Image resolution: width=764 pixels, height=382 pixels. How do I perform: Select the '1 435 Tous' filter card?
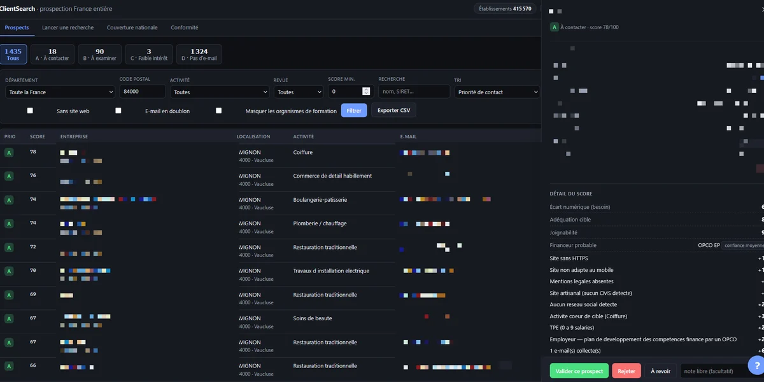click(13, 54)
